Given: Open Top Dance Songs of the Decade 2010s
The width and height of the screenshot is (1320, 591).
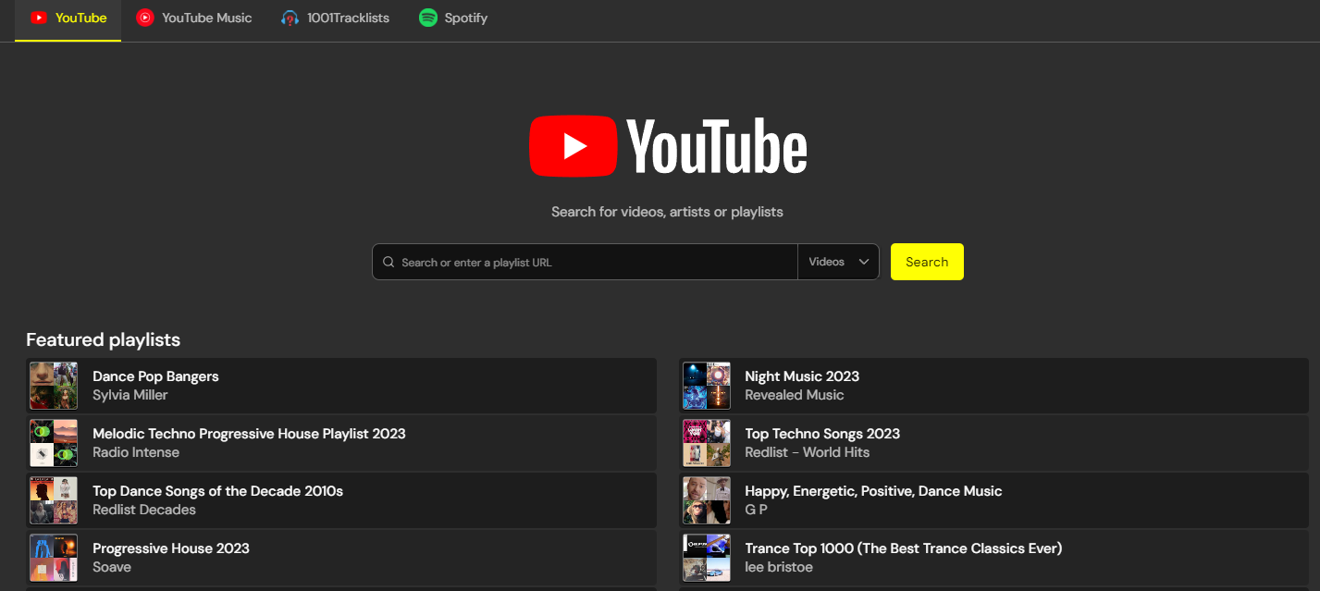Looking at the screenshot, I should pos(217,491).
